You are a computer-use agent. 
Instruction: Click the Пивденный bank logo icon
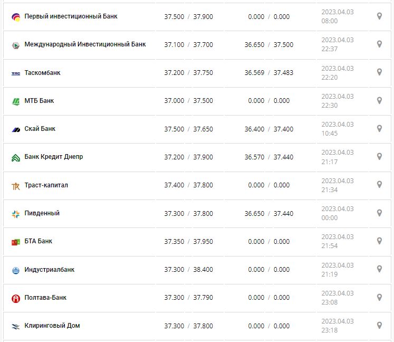click(x=15, y=214)
